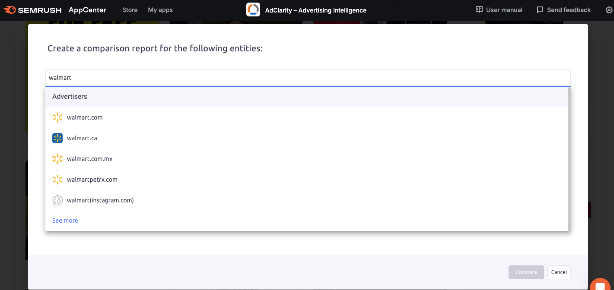Open the Store menu item
This screenshot has height=290, width=614.
click(x=130, y=9)
